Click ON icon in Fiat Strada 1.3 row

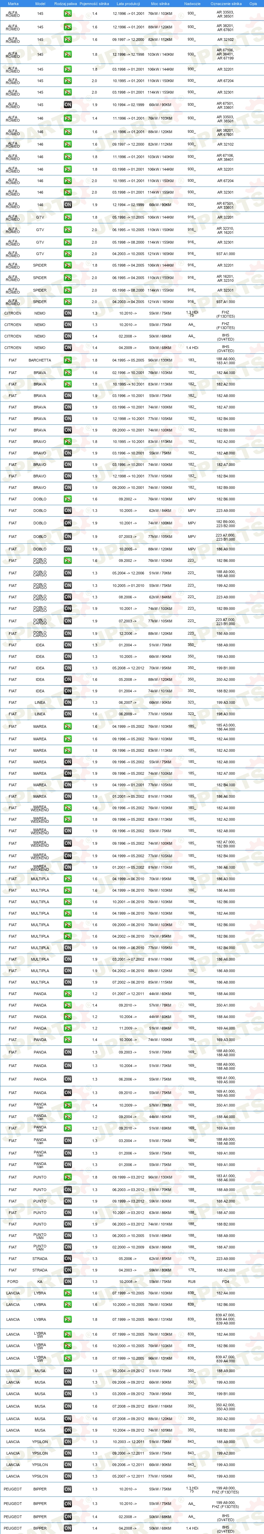68,1259
